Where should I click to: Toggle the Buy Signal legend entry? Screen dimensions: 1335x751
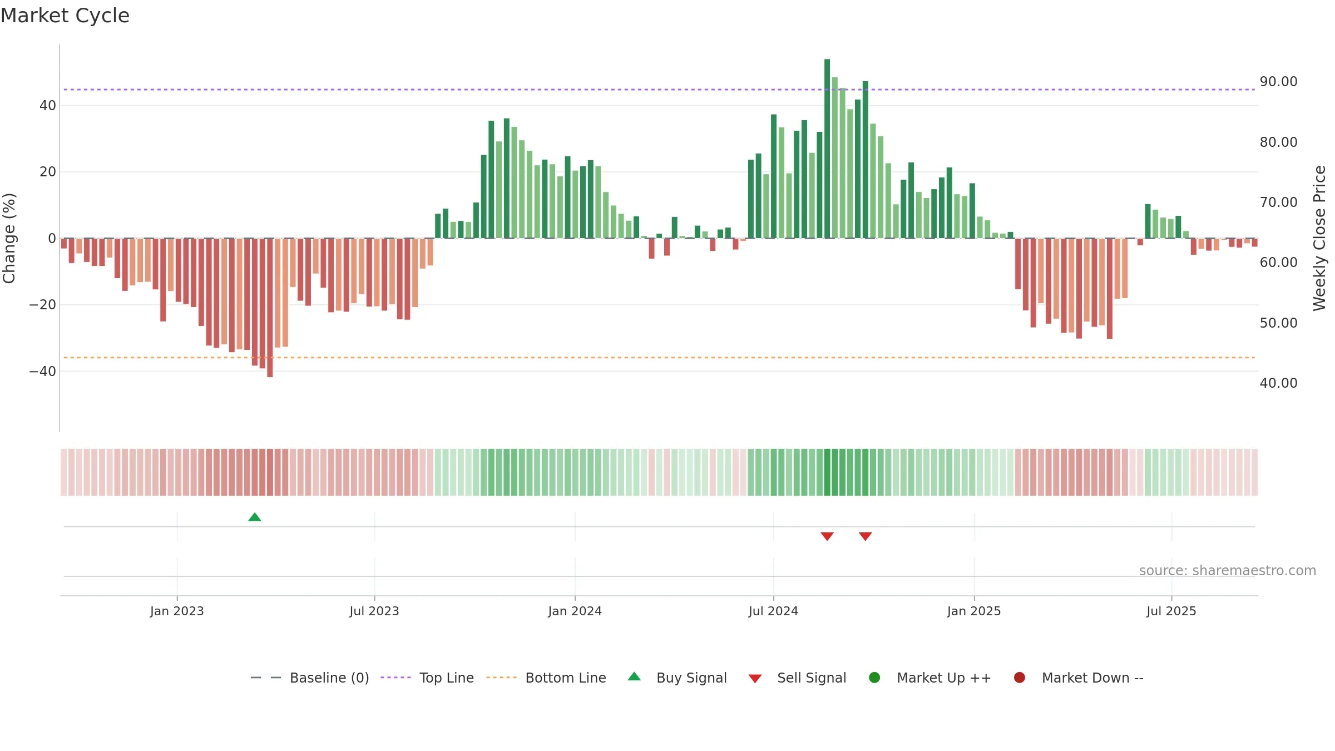677,678
